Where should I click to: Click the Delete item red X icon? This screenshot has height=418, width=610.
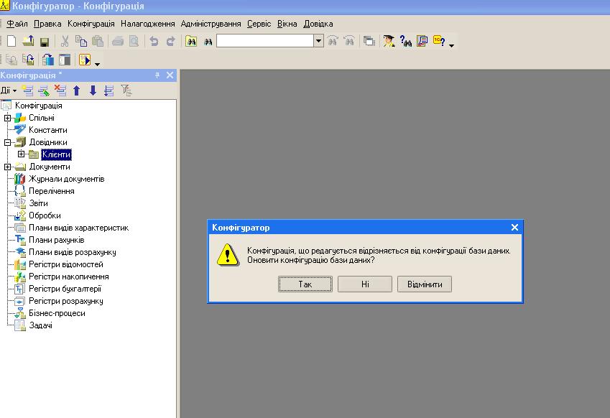[60, 90]
